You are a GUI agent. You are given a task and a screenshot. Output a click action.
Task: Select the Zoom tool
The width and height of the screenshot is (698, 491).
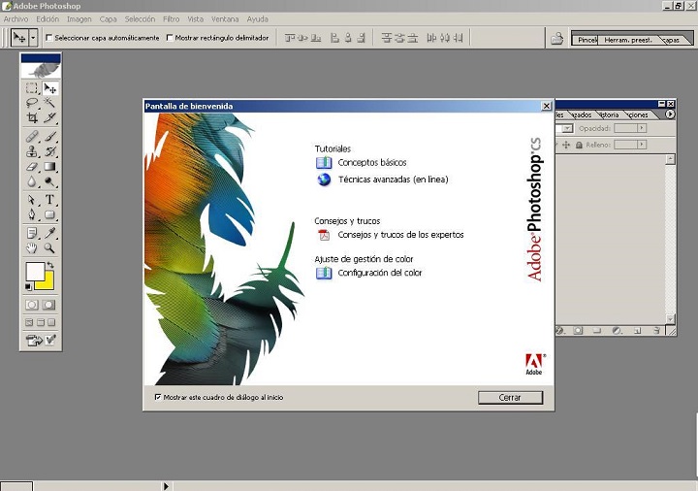coord(49,248)
